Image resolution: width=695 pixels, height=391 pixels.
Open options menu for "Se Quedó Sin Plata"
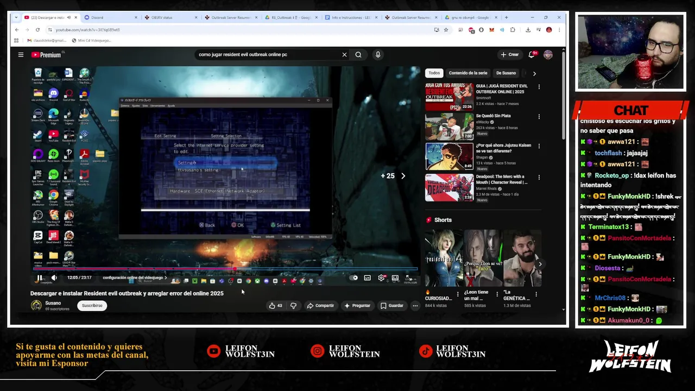[x=539, y=117]
